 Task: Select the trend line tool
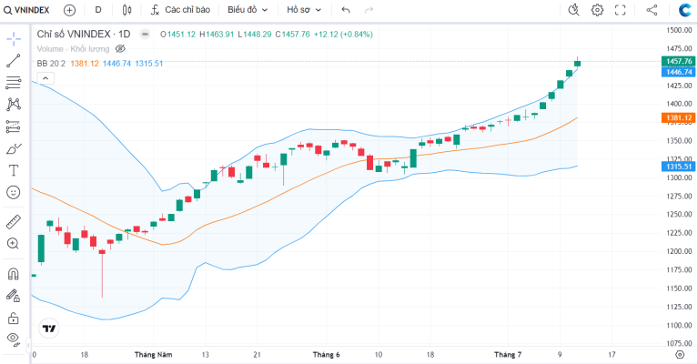(14, 61)
